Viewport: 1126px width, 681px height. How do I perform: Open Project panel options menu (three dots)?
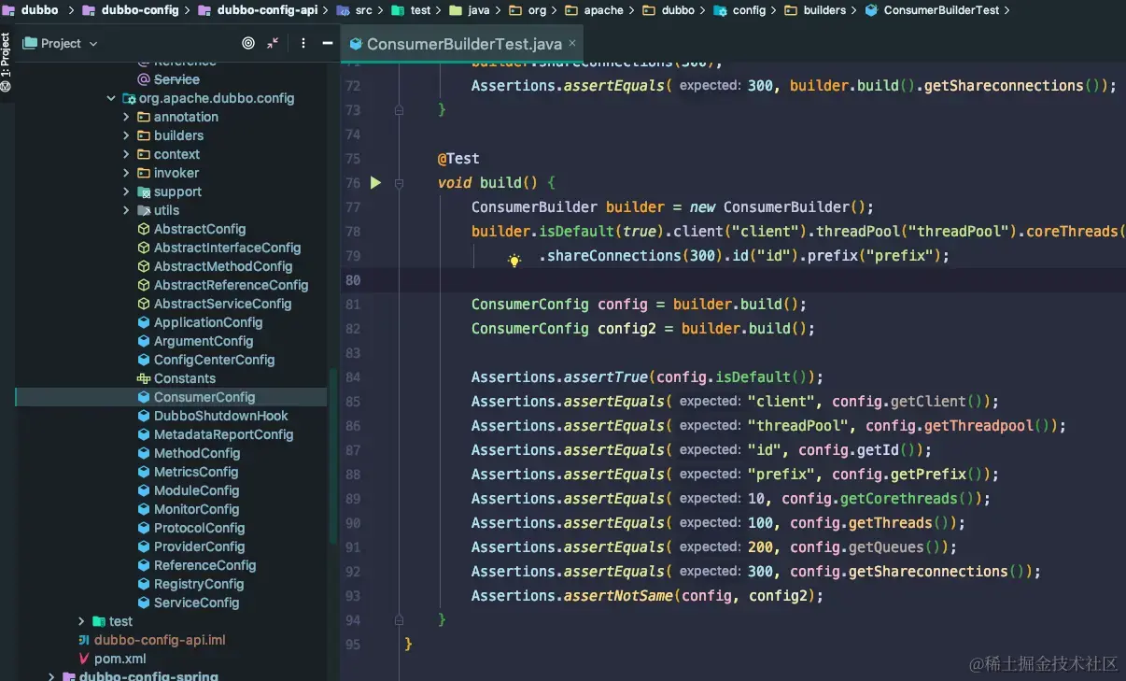pos(303,43)
